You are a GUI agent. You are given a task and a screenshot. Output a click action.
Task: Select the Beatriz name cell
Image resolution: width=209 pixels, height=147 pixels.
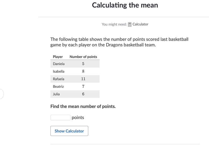click(58, 87)
